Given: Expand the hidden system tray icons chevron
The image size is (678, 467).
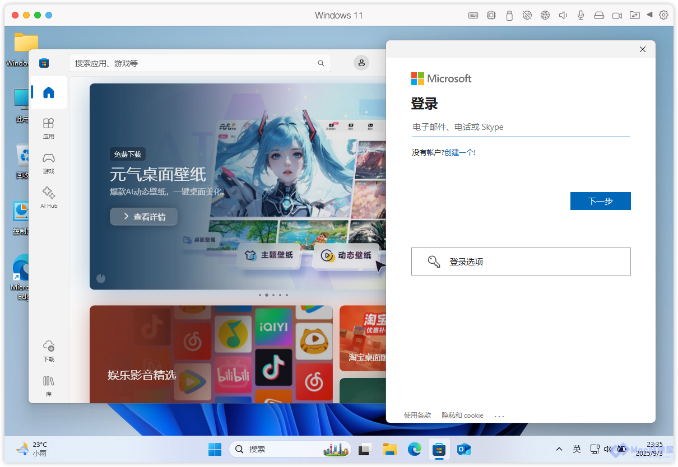Looking at the screenshot, I should 559,449.
